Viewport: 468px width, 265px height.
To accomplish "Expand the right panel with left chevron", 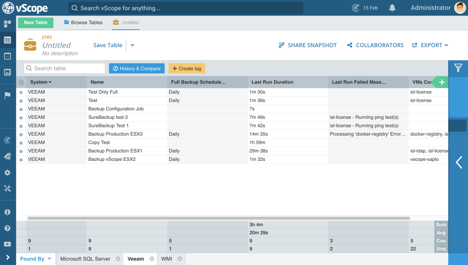I will pos(459,163).
